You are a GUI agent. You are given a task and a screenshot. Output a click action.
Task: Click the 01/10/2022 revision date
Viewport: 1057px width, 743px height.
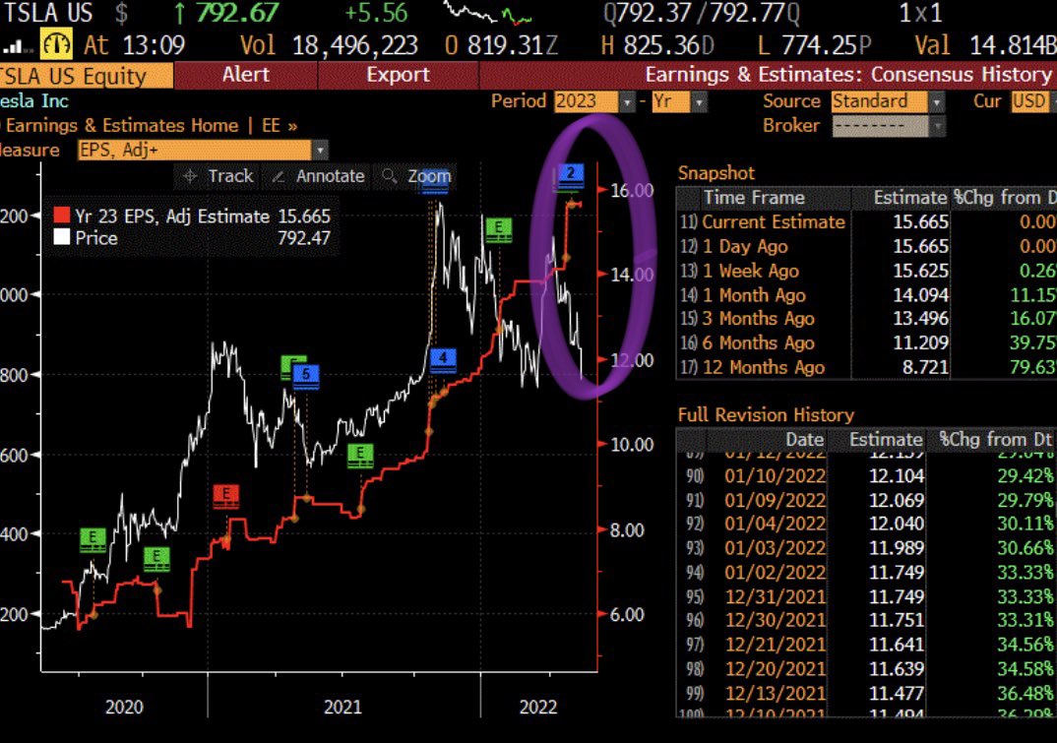(x=776, y=476)
